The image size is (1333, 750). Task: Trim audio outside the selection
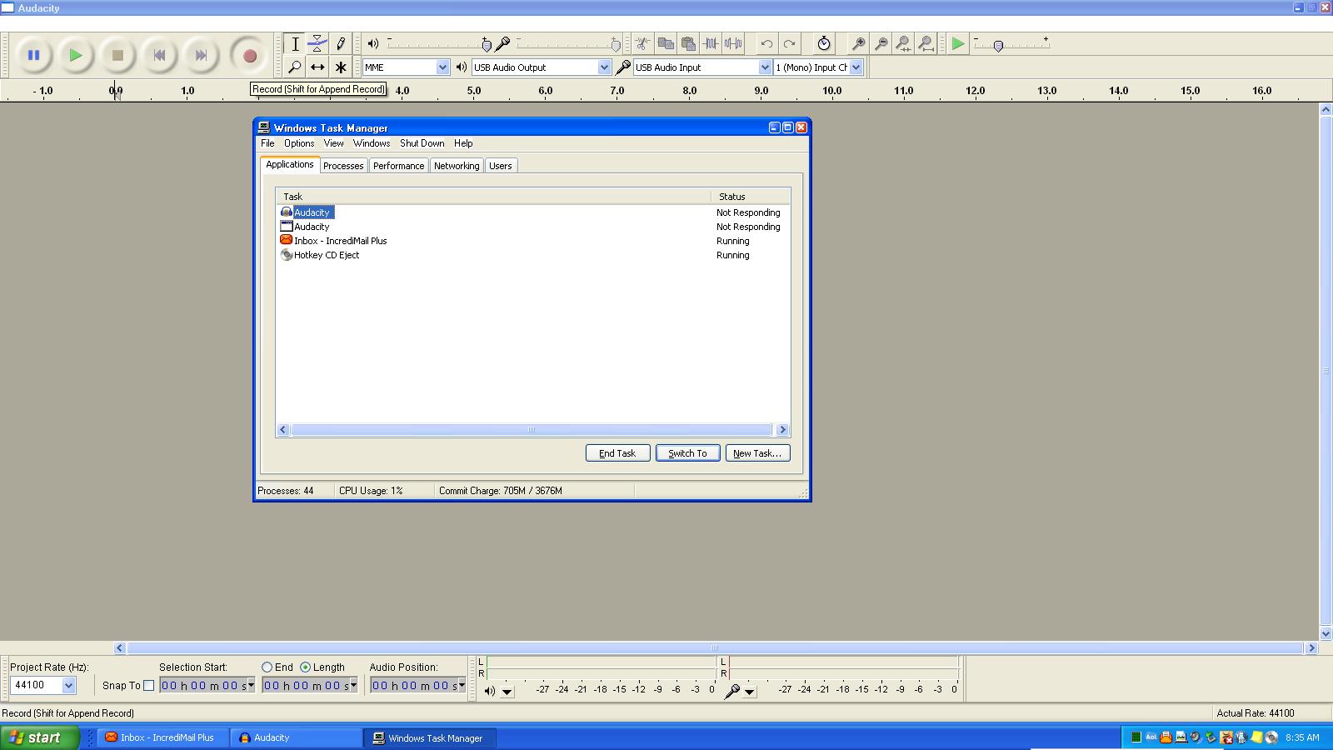710,42
